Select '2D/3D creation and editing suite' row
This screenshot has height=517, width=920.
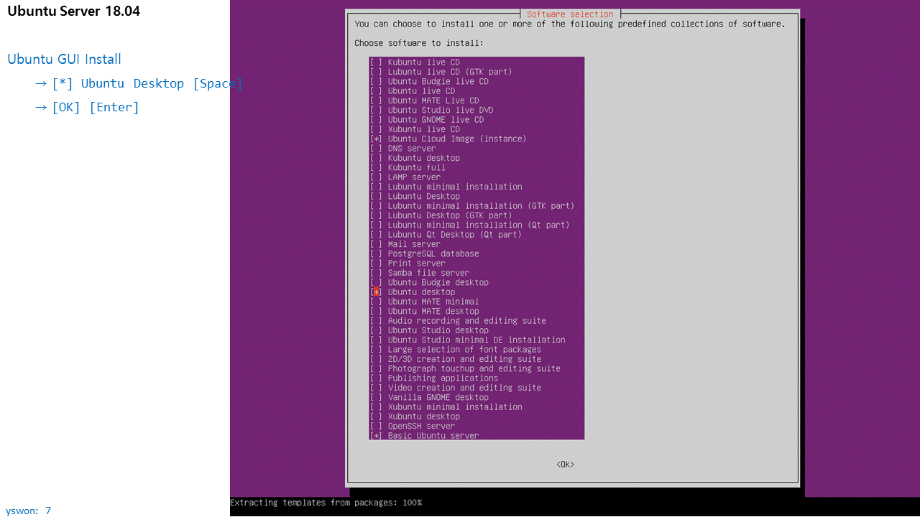tap(477, 359)
